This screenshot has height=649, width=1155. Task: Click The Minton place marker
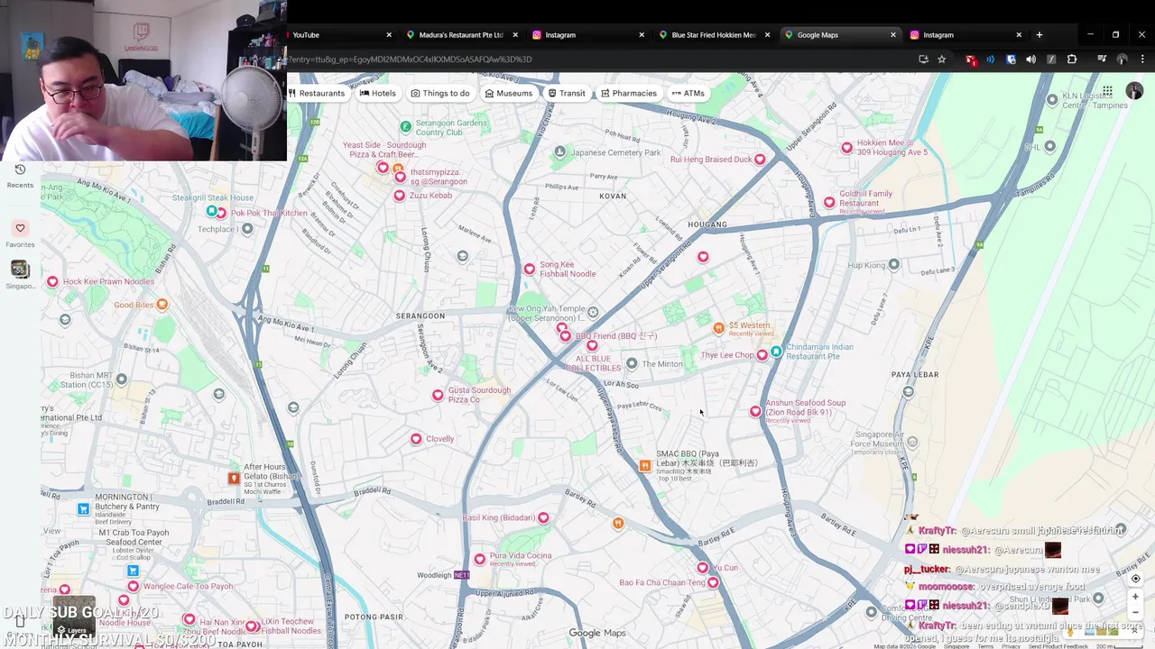pos(632,363)
